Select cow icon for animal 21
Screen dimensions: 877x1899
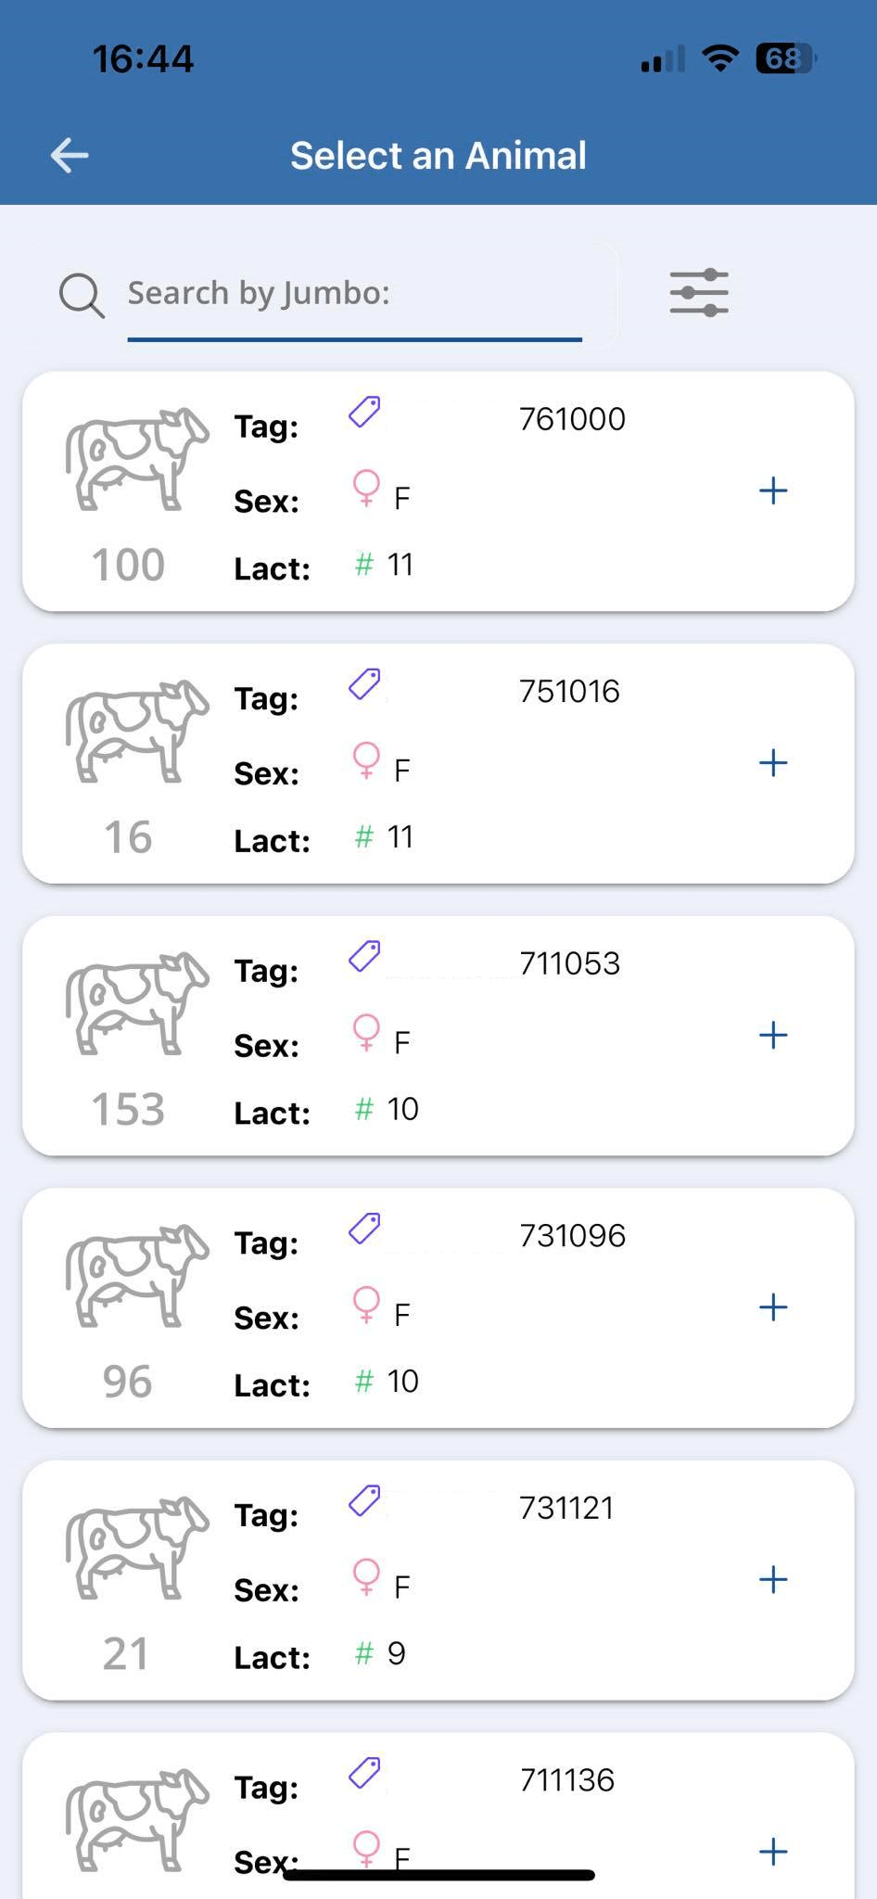point(136,1548)
